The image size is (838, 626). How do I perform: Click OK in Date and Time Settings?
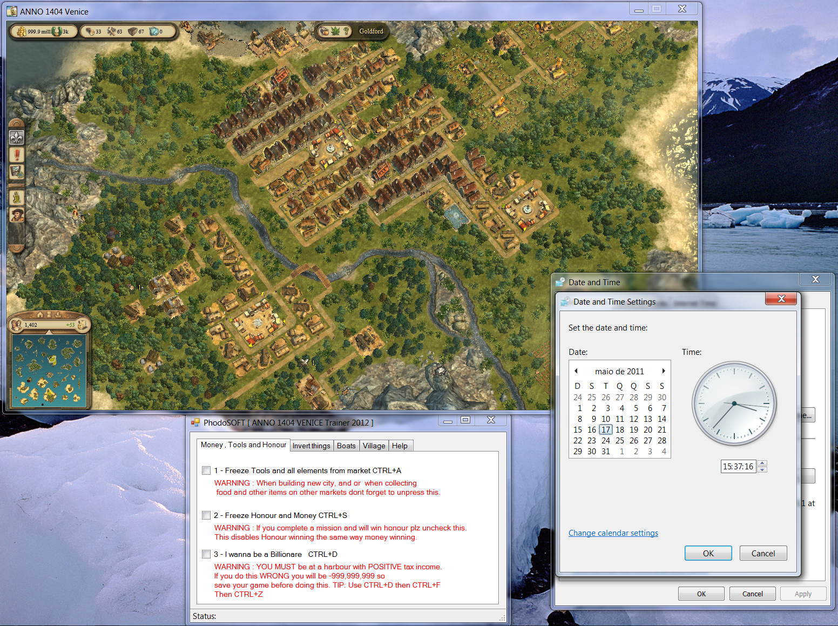click(708, 554)
